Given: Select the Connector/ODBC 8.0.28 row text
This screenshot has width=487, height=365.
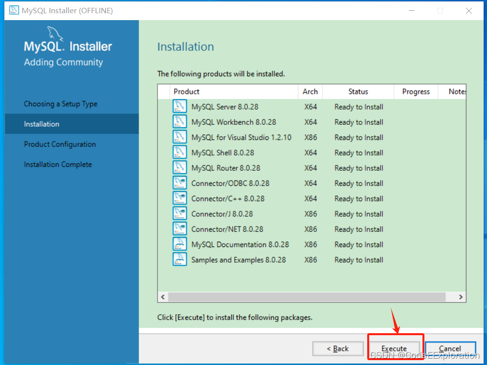Looking at the screenshot, I should [x=230, y=183].
